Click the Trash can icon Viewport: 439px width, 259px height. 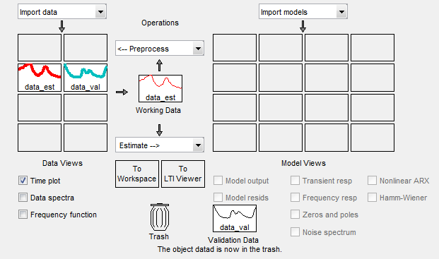click(x=159, y=217)
